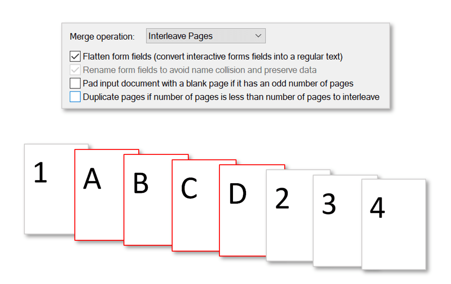
Task: Open the Merge operation dropdown
Action: point(205,36)
